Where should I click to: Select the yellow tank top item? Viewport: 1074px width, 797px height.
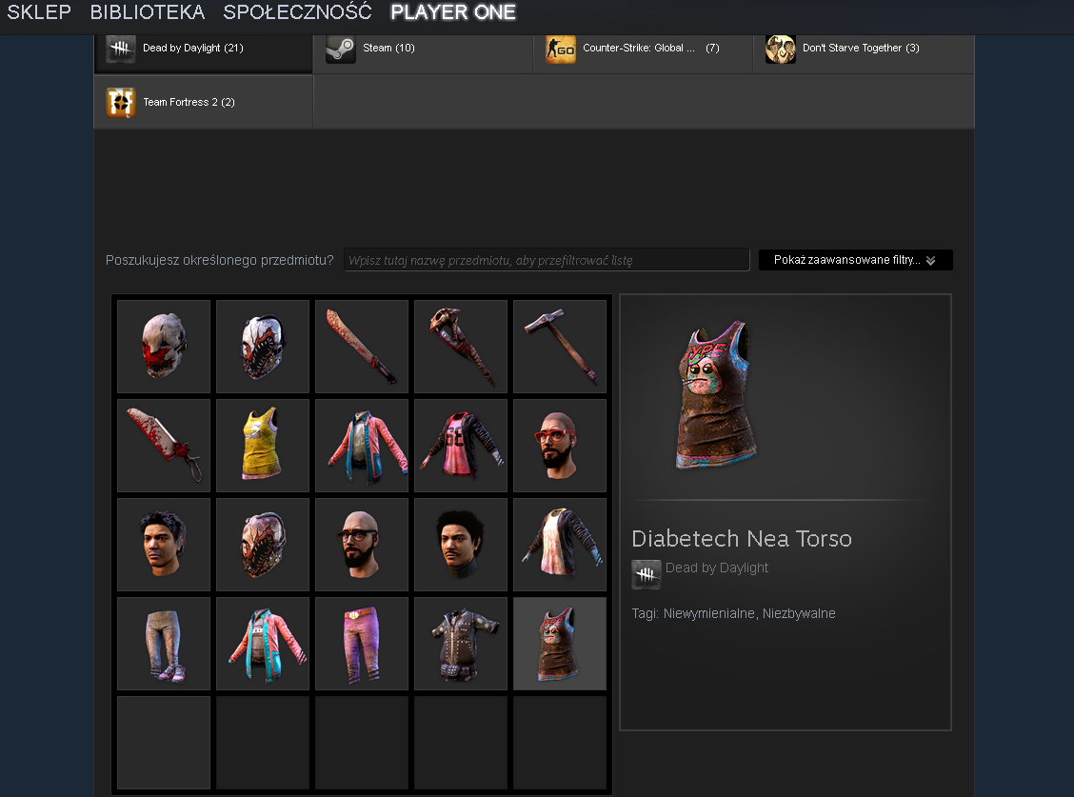(x=263, y=446)
